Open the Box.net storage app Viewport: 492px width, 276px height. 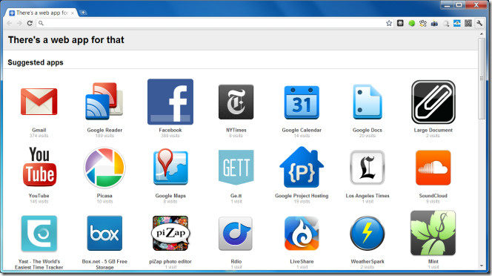pos(104,233)
